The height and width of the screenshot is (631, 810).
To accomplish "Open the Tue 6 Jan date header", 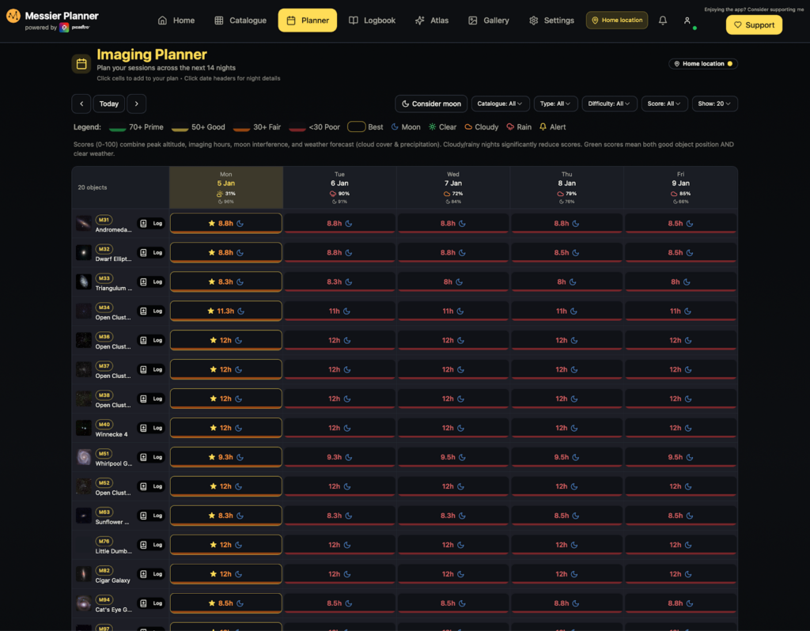I will tap(339, 187).
